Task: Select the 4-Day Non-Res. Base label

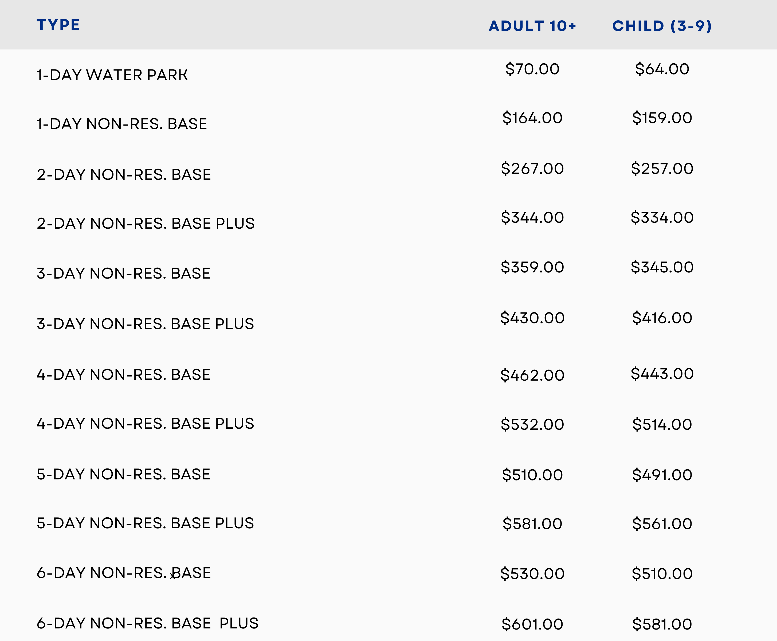Action: point(123,374)
